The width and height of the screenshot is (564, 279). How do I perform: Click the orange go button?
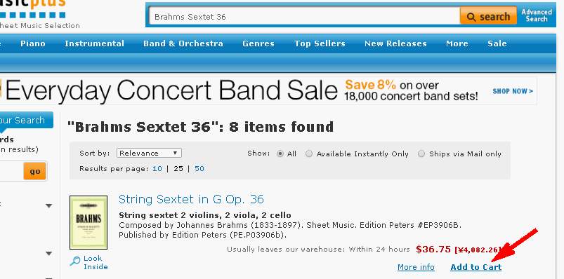coord(35,171)
